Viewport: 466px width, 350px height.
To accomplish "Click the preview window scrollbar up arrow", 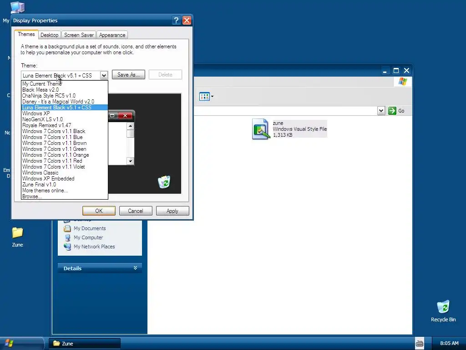I will coord(130,126).
